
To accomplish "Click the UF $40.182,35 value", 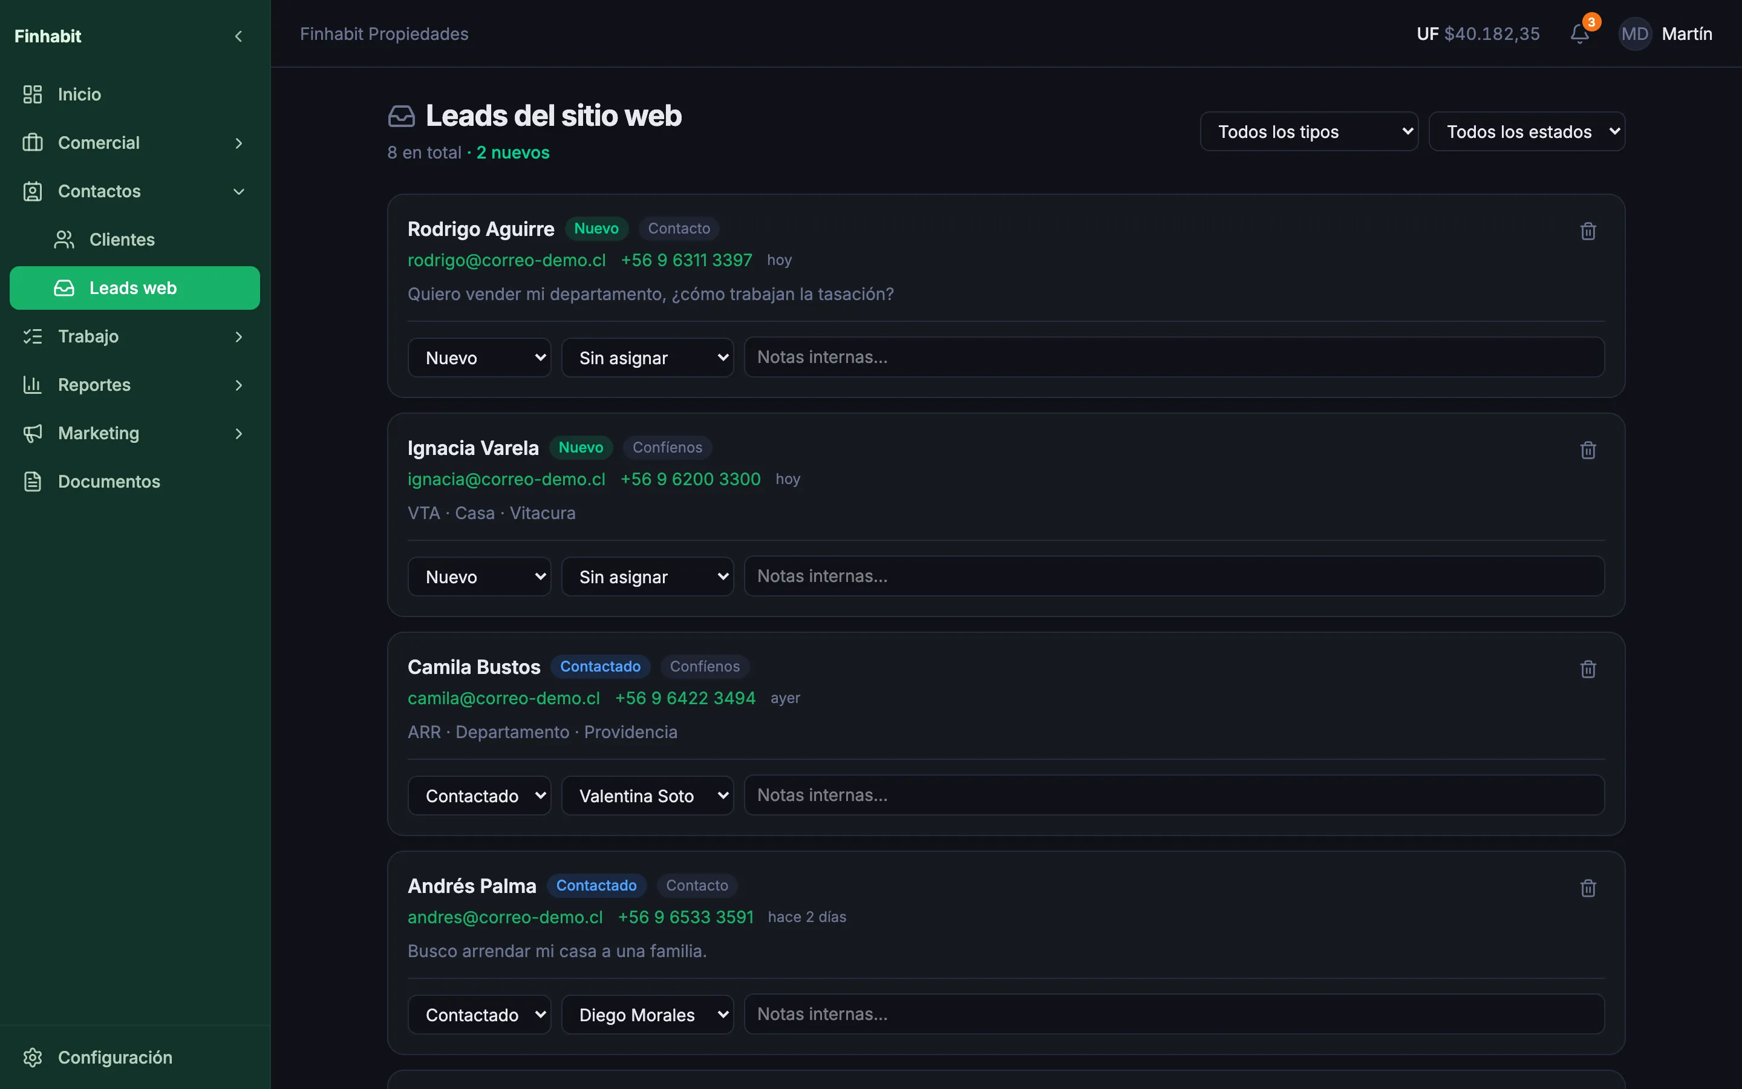I will (x=1478, y=34).
